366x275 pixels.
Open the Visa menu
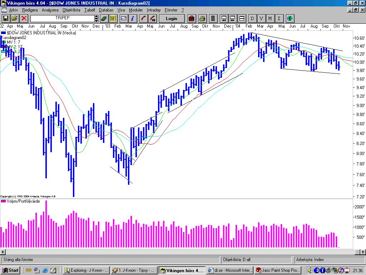(121, 10)
